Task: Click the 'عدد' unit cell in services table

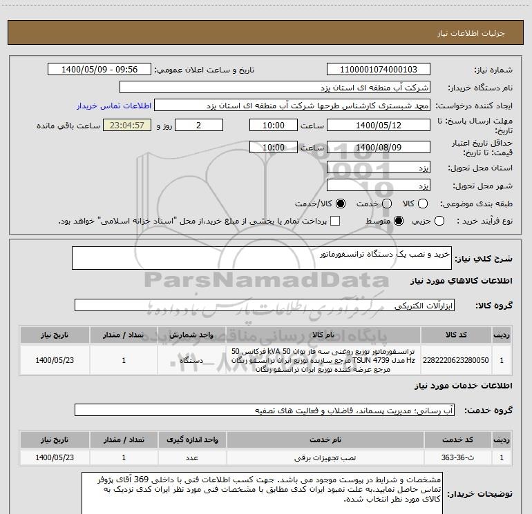Action: 191,457
